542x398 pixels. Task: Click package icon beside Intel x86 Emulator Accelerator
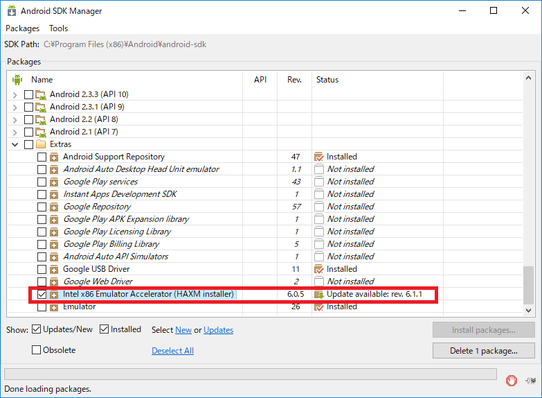tap(54, 295)
